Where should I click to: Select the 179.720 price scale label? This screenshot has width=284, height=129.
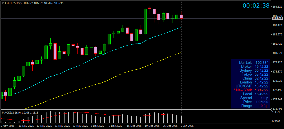pyautogui.click(x=278, y=62)
